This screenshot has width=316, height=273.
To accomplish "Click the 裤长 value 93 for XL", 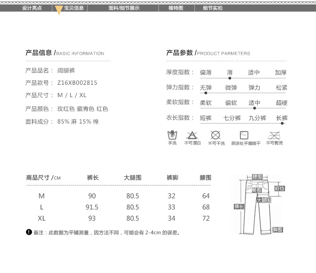I will (x=92, y=218).
